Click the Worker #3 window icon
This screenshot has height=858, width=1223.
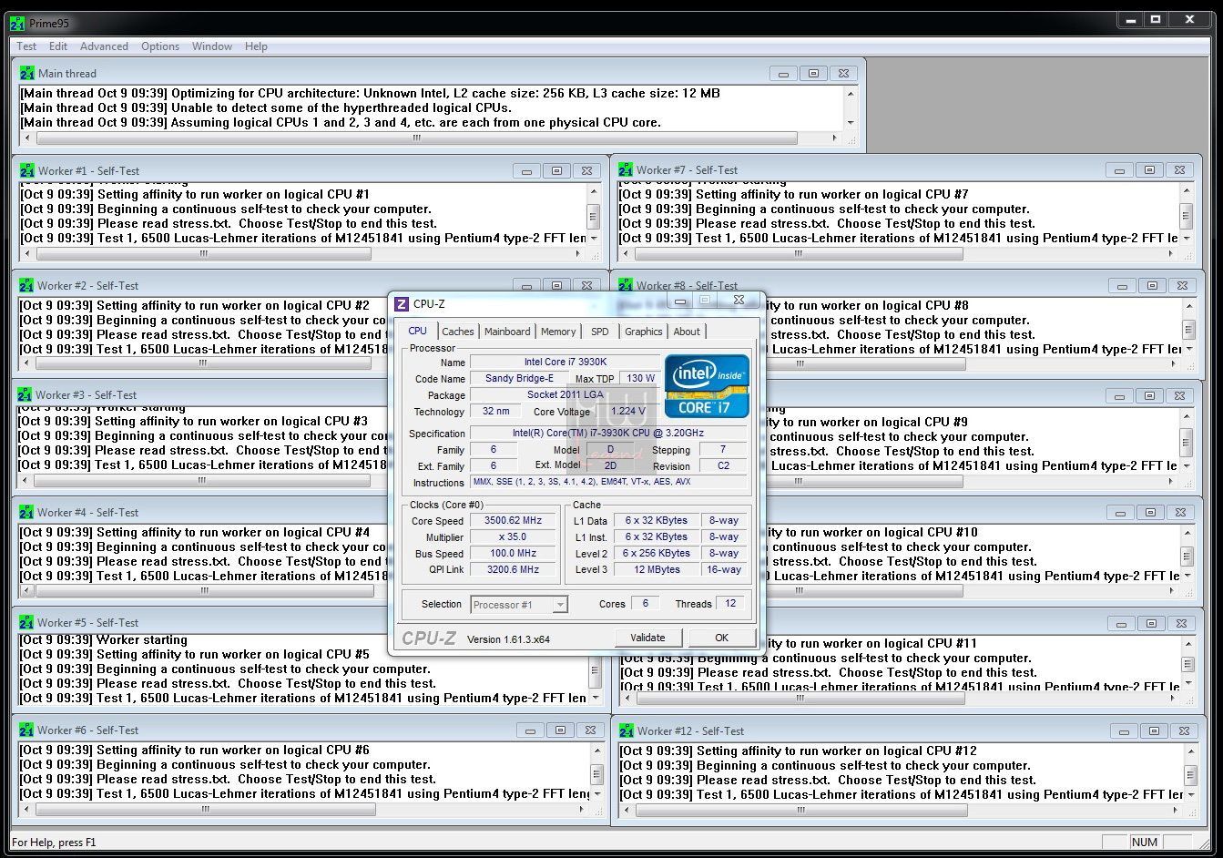tap(25, 394)
